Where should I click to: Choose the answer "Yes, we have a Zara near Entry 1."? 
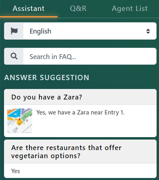coord(80,112)
